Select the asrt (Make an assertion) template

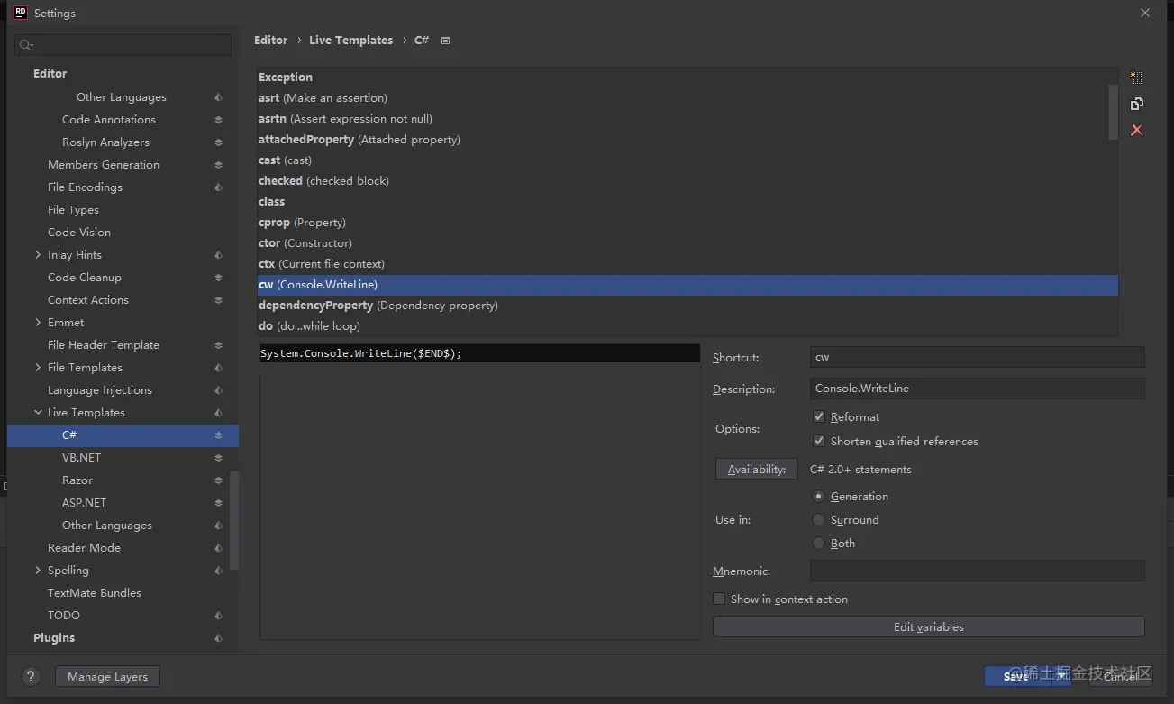point(687,98)
